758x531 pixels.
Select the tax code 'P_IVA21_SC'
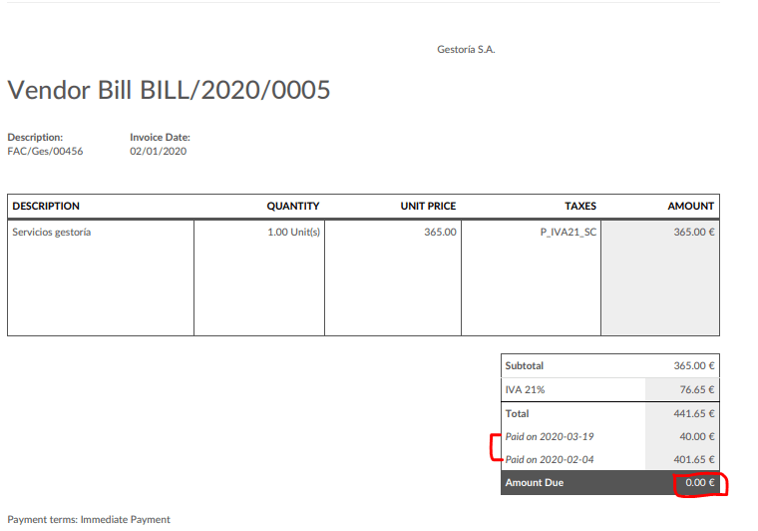[568, 233]
